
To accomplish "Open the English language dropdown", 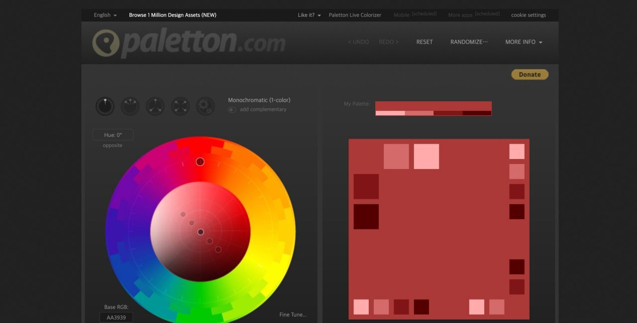I will (x=105, y=15).
